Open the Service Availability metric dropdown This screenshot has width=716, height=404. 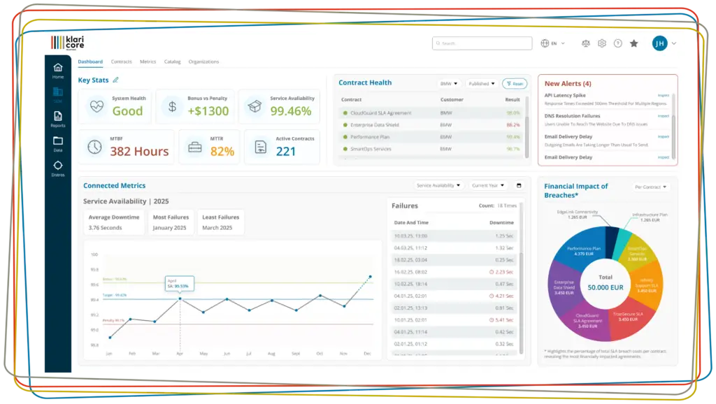(438, 185)
